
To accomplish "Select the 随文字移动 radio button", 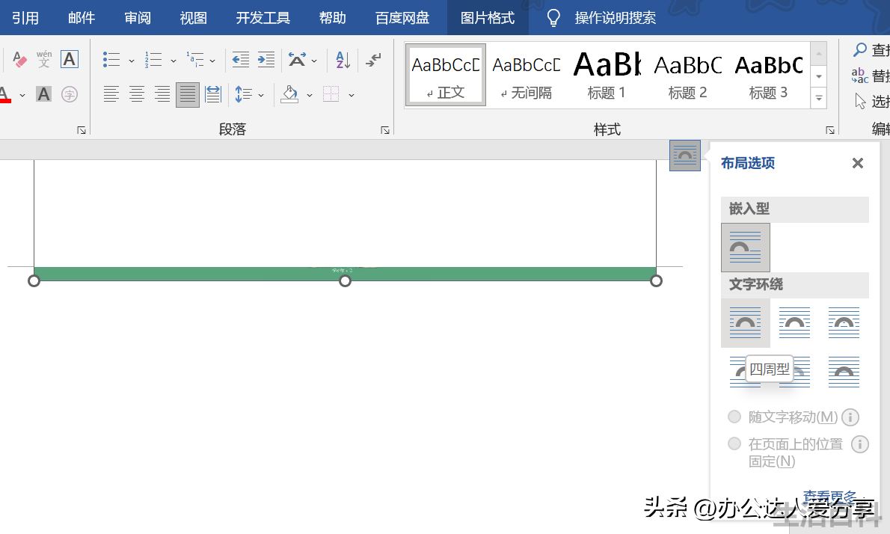I will tap(734, 417).
